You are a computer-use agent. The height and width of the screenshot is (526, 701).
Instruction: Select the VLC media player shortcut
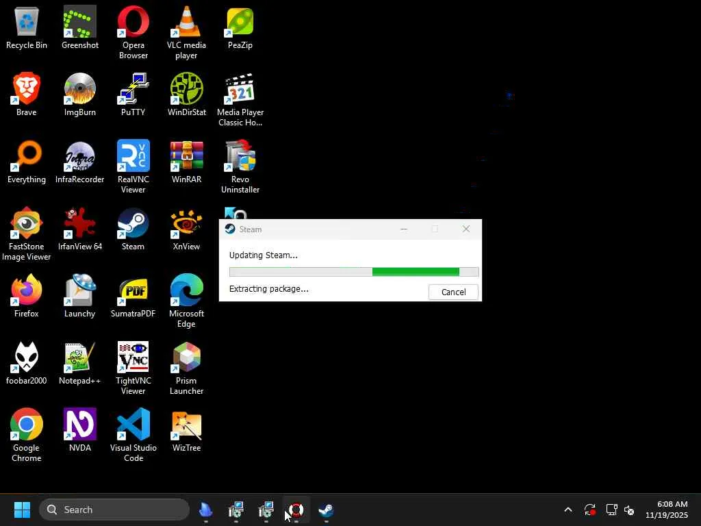(186, 33)
